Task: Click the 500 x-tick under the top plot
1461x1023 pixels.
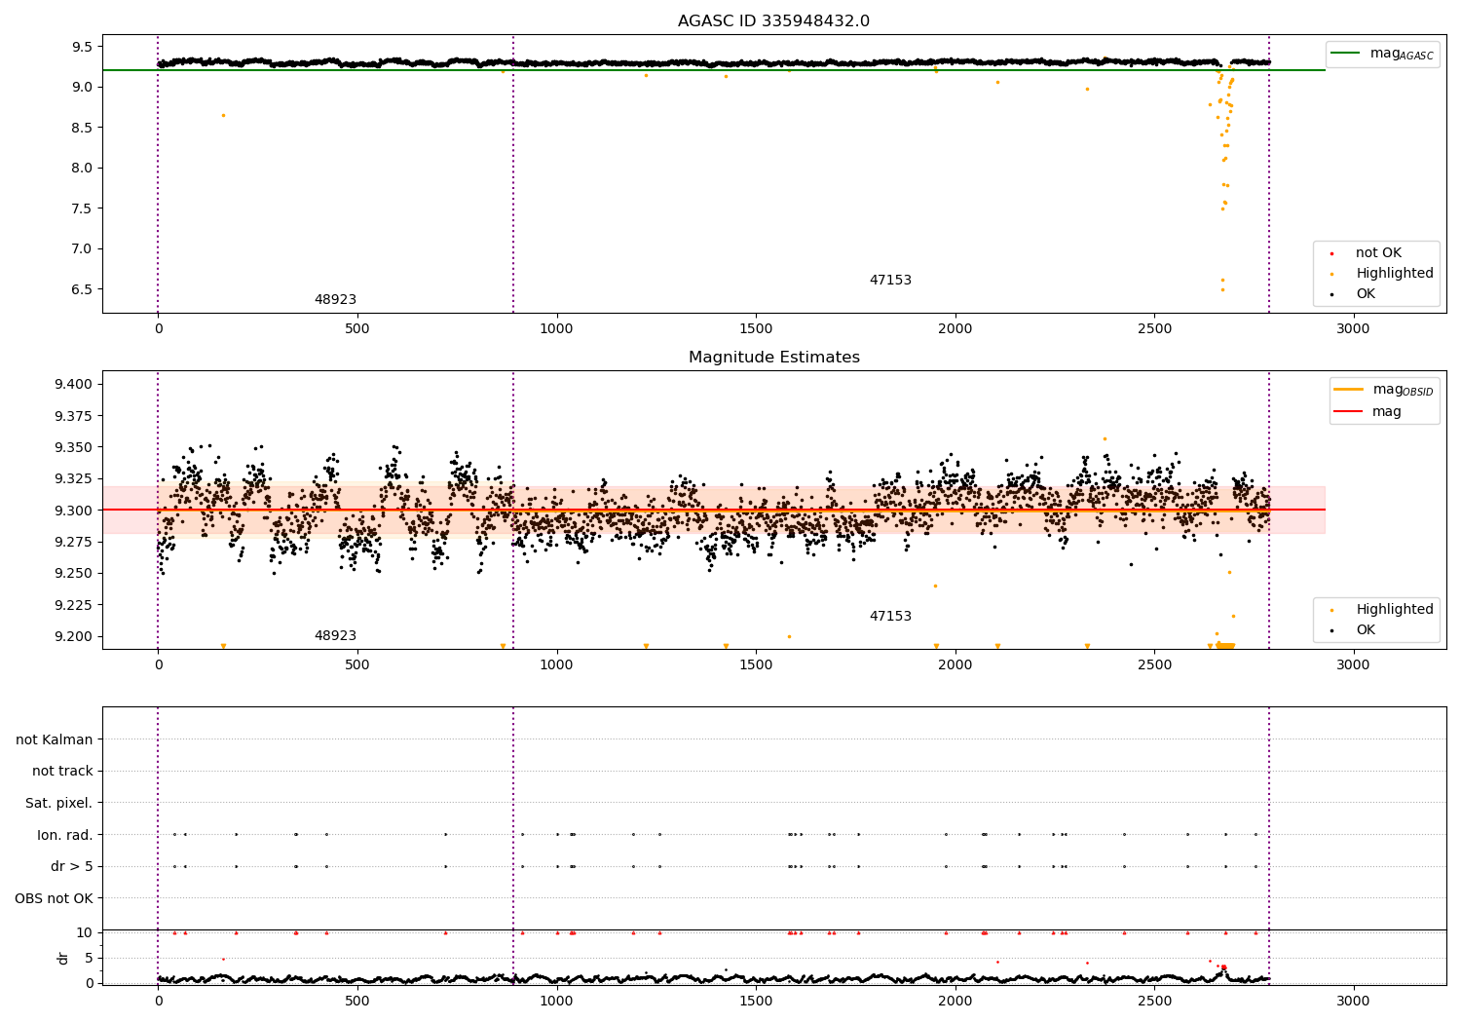Action: [x=357, y=329]
